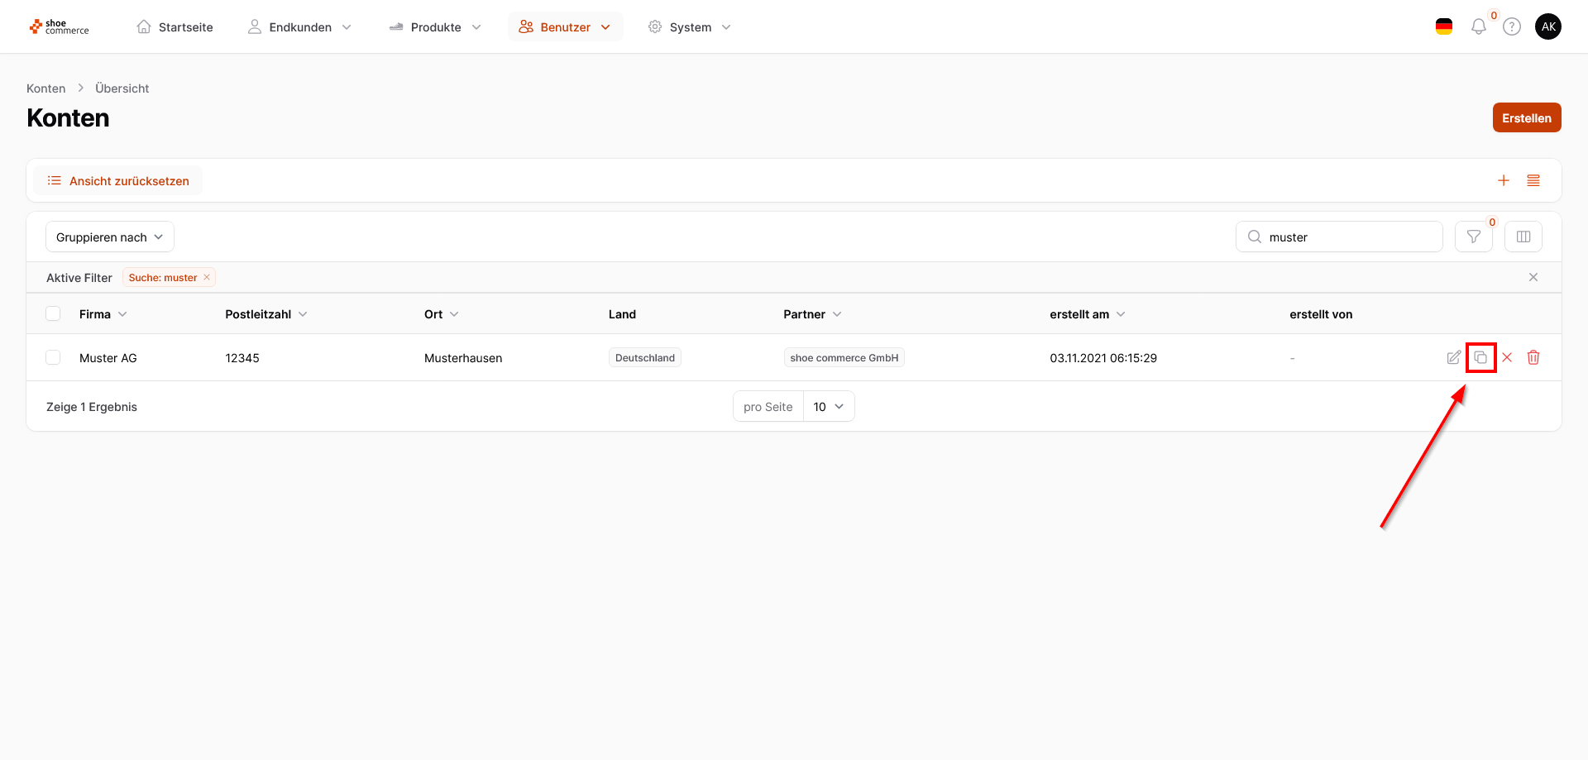Focus the search field containing muster
Image resolution: width=1588 pixels, height=760 pixels.
pyautogui.click(x=1350, y=237)
